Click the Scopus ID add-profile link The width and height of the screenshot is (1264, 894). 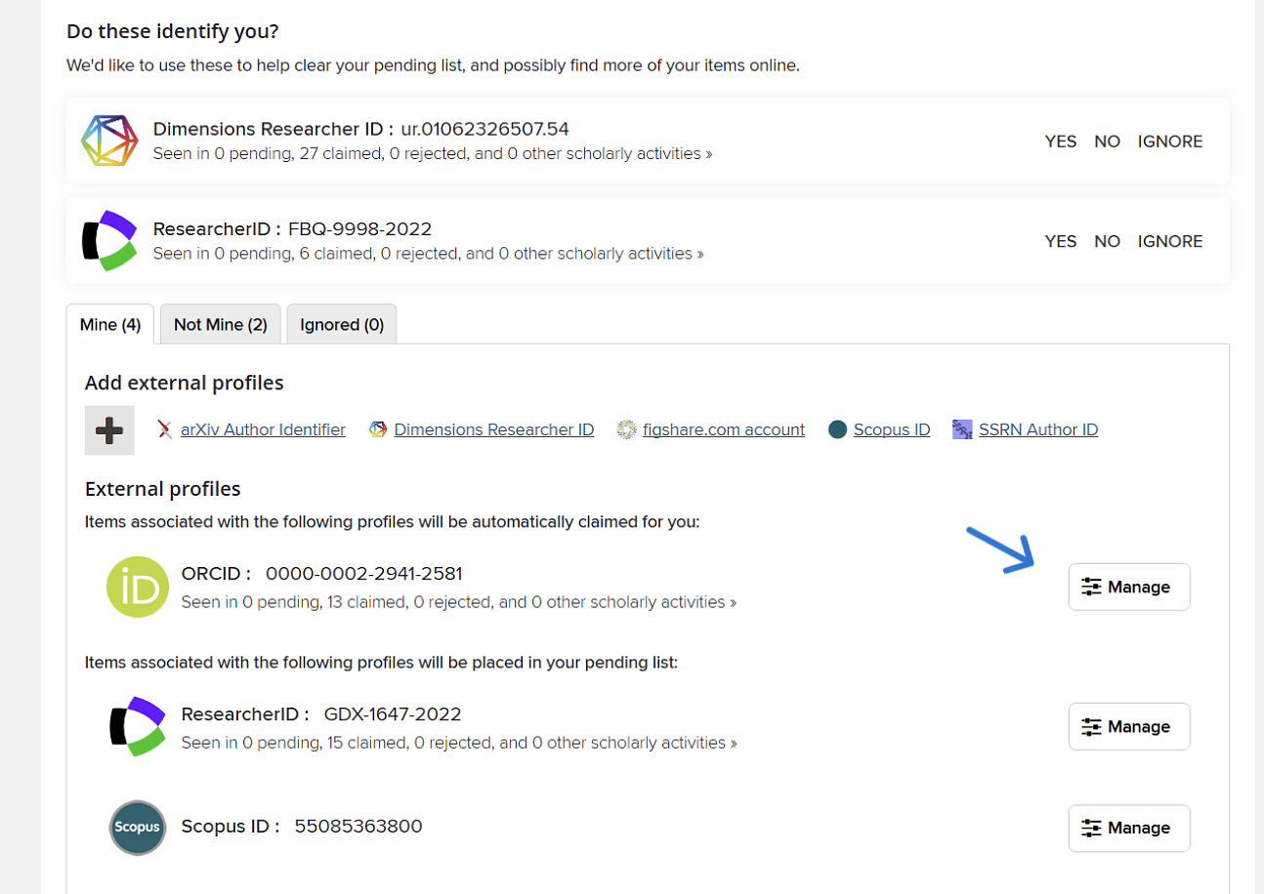click(891, 429)
